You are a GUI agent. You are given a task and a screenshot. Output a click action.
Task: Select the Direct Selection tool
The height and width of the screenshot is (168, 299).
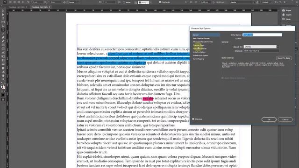[3, 14]
